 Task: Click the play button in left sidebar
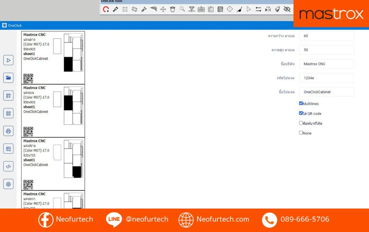[9, 60]
